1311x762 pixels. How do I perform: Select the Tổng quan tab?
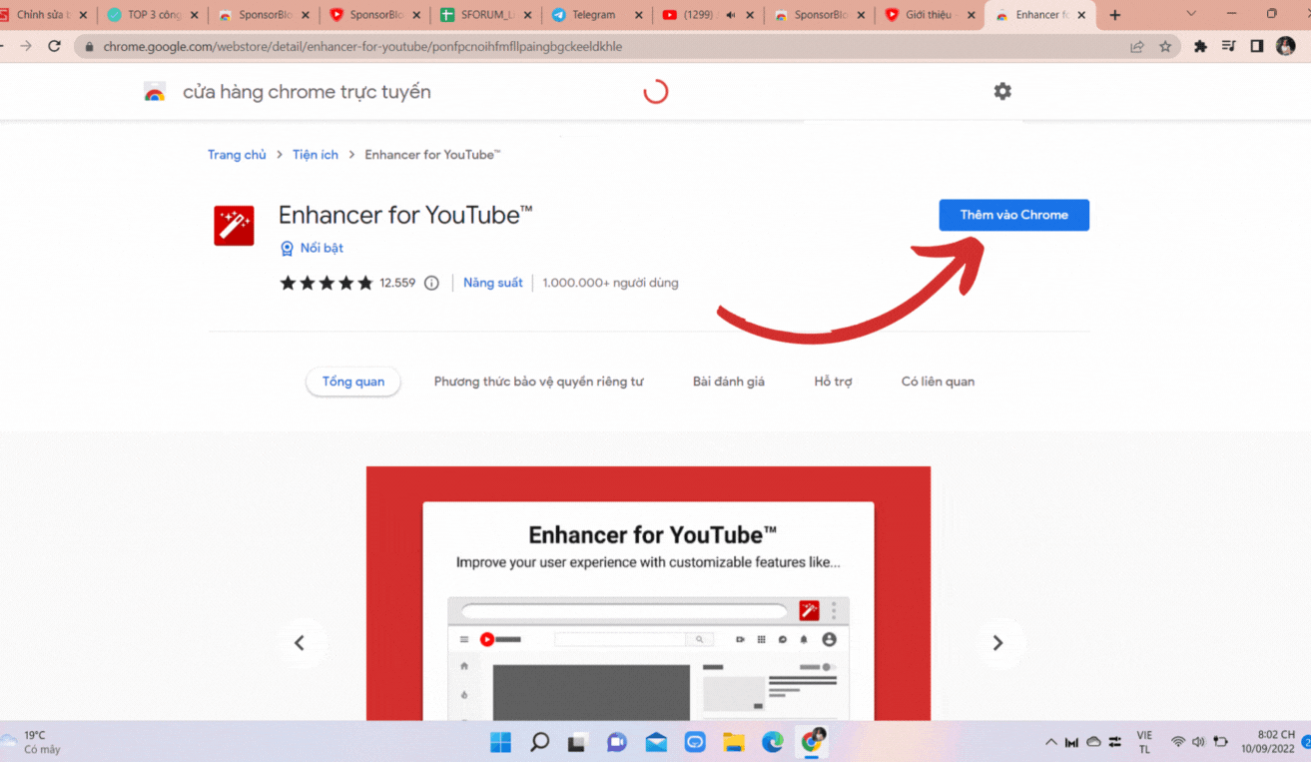(353, 381)
